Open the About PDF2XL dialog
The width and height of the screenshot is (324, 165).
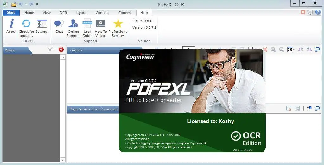[11, 26]
